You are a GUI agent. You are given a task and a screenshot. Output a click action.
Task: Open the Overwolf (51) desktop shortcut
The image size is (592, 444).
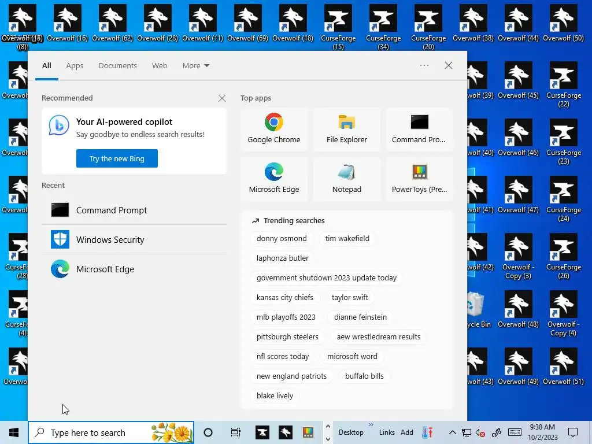(563, 367)
